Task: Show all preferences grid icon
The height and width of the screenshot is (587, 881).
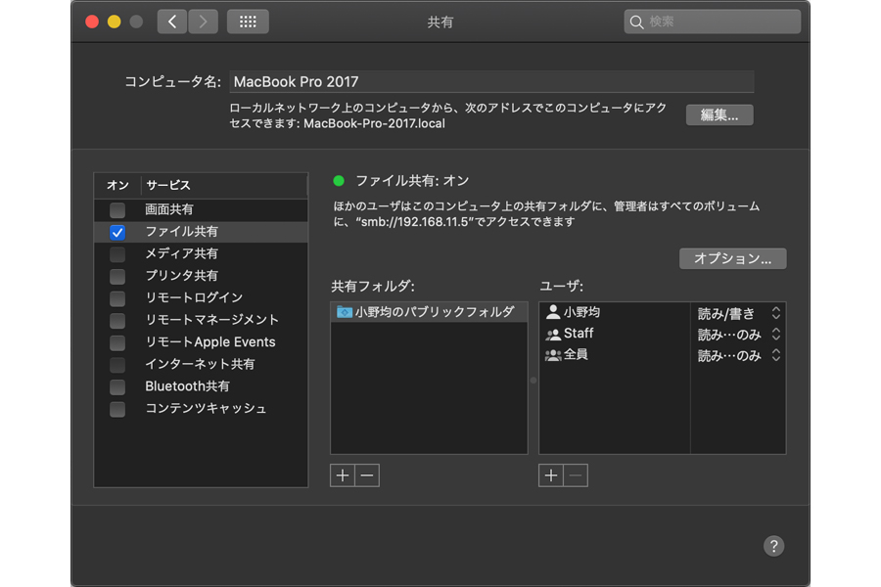Action: (x=248, y=22)
